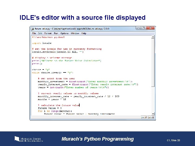Click the choice = "y" line

41,70
